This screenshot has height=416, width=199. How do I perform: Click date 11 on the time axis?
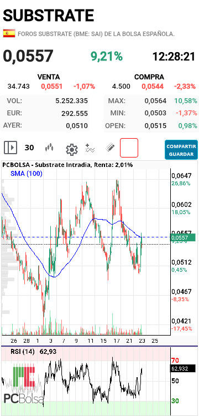pos(91,341)
